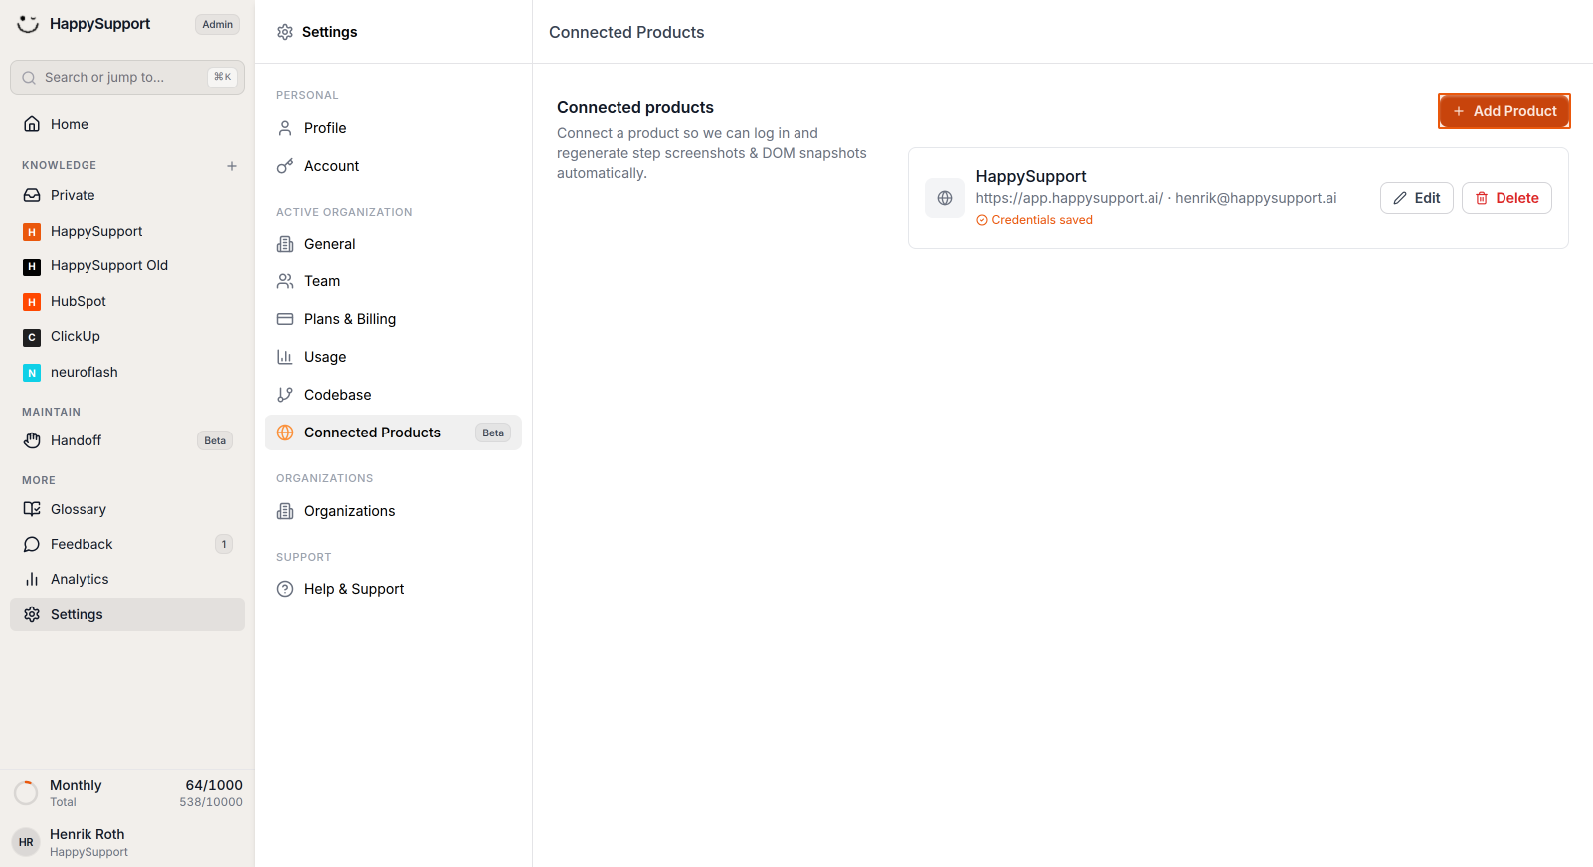Click the plus icon next to Knowledge

[x=232, y=166]
